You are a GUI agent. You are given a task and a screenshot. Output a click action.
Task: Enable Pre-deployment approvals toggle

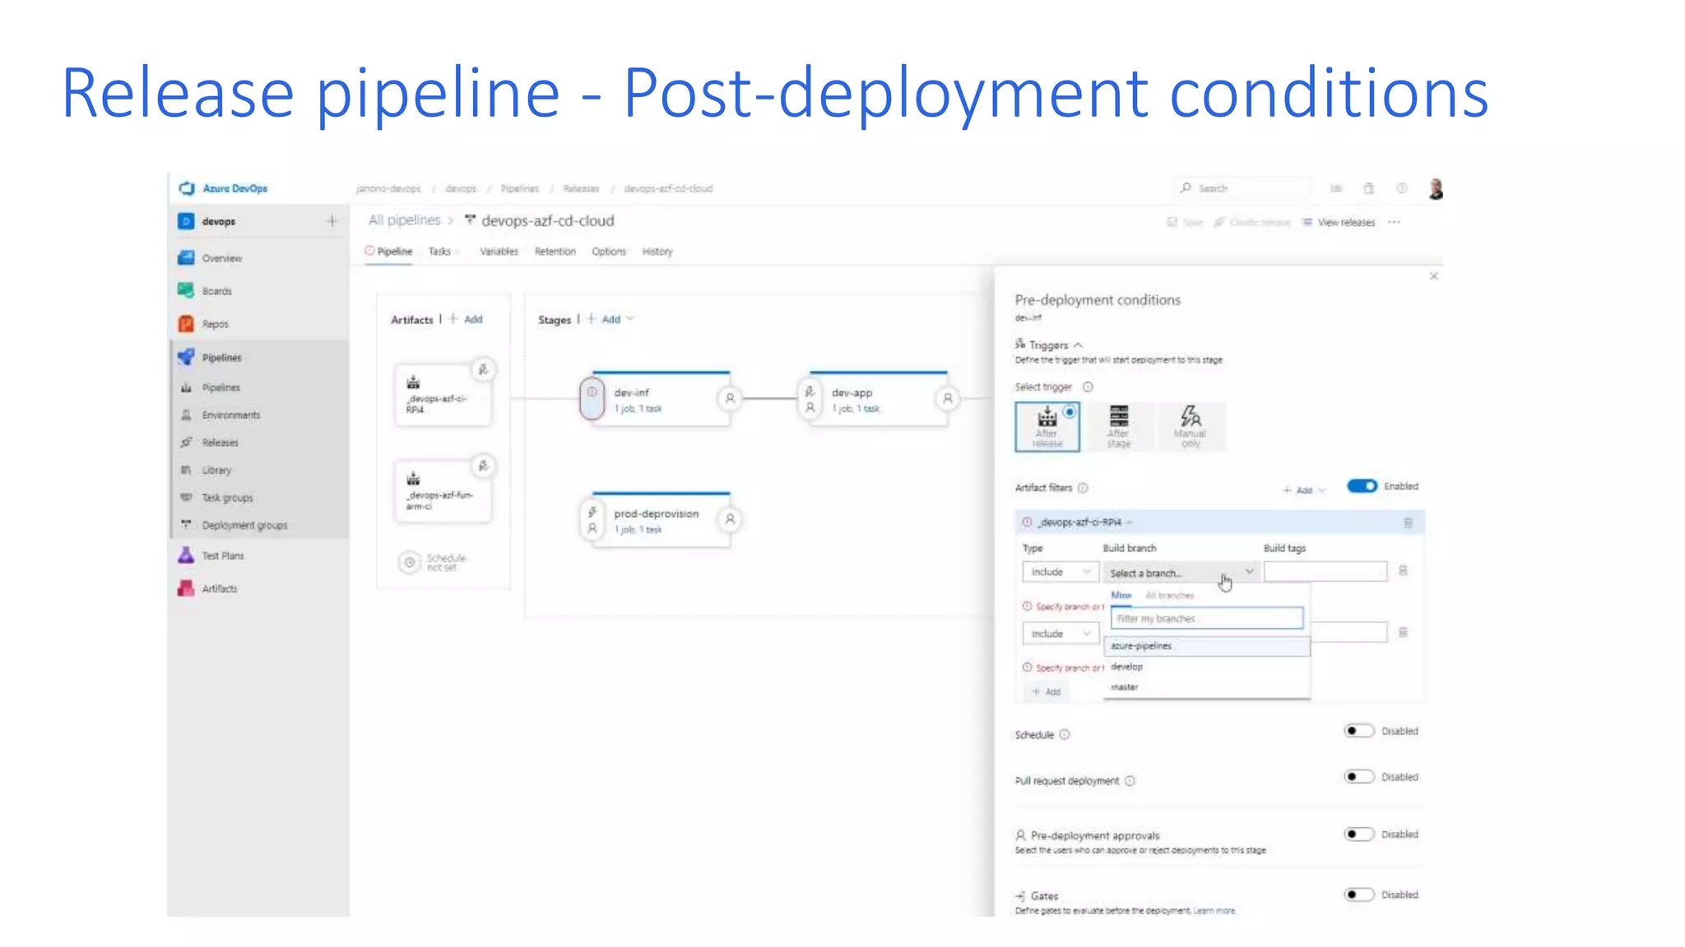[1359, 834]
